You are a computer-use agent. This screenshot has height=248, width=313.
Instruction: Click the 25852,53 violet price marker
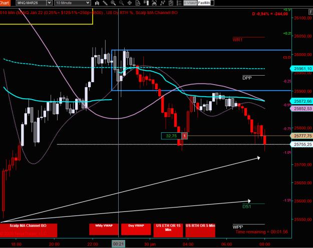pyautogui.click(x=301, y=109)
